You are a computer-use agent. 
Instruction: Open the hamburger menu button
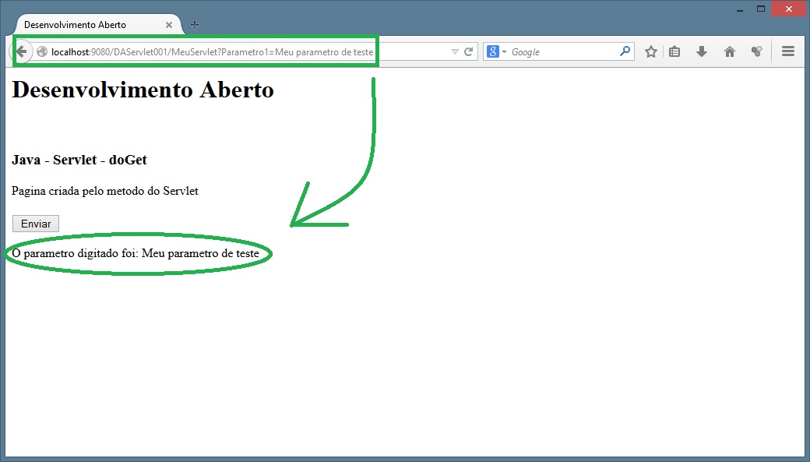(x=788, y=52)
